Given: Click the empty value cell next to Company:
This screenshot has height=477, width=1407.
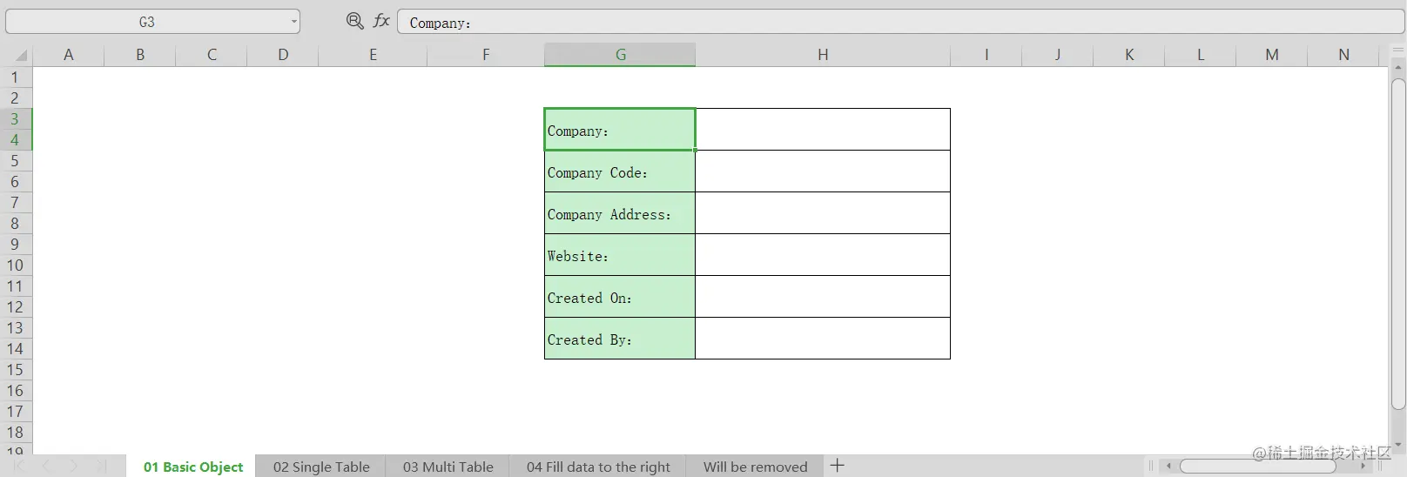Looking at the screenshot, I should (823, 130).
